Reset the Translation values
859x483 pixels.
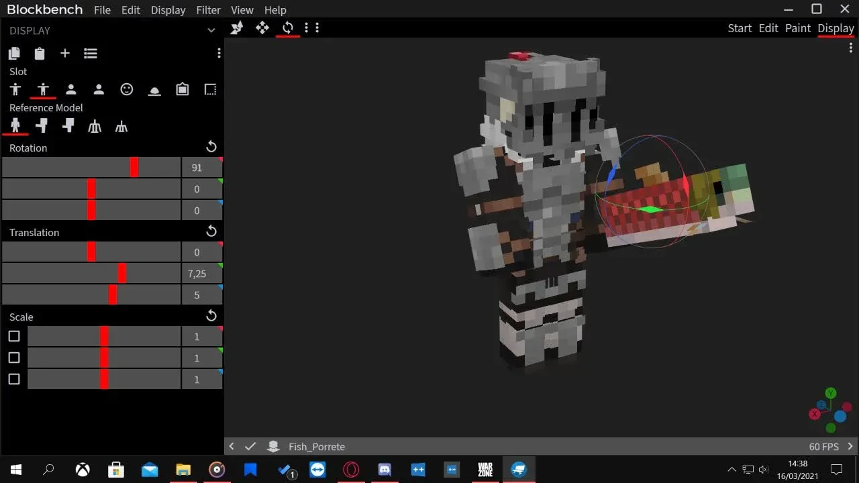[x=211, y=231]
